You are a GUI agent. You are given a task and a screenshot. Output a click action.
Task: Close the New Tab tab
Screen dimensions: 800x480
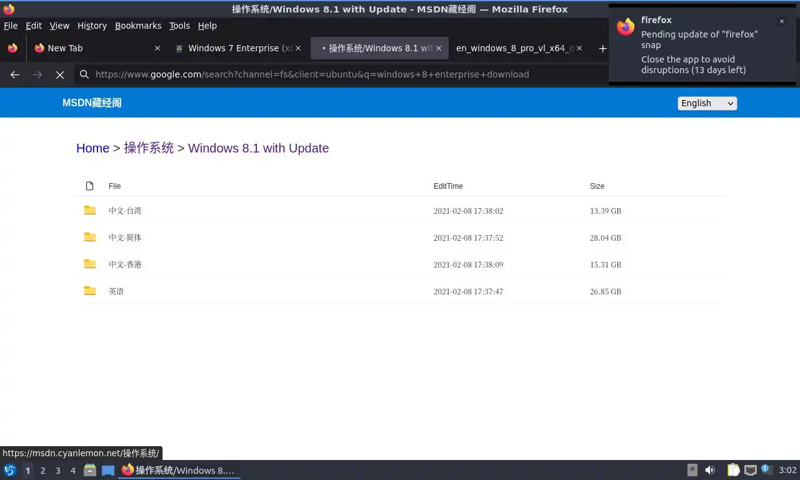(157, 48)
